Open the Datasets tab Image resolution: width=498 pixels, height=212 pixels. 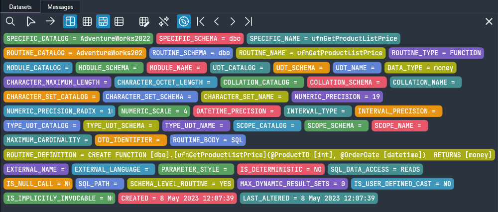(20, 6)
